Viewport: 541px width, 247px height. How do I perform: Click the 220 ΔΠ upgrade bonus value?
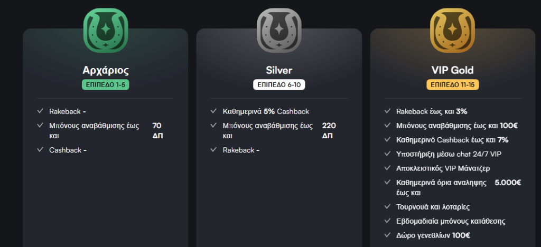pyautogui.click(x=329, y=130)
